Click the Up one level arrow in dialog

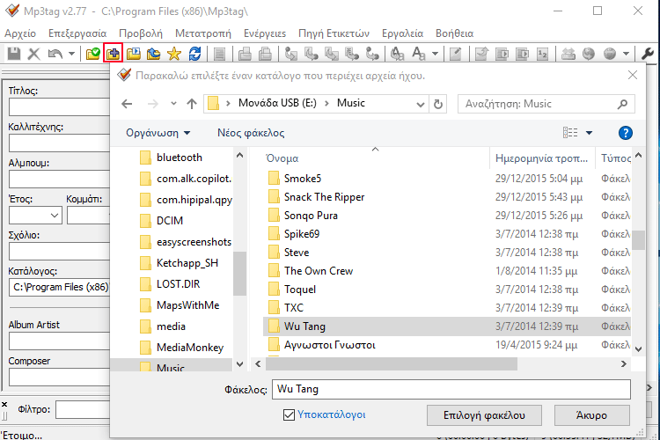point(192,104)
